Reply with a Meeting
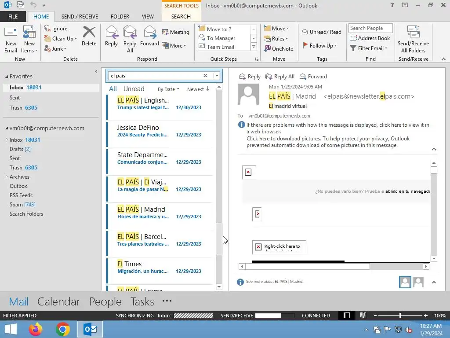 click(176, 32)
